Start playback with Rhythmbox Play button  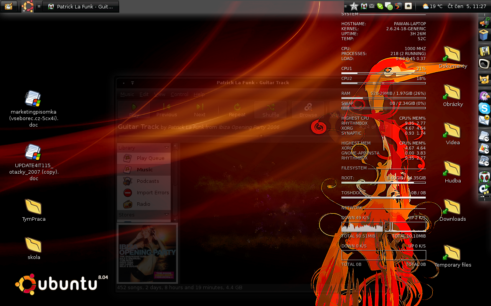(134, 110)
